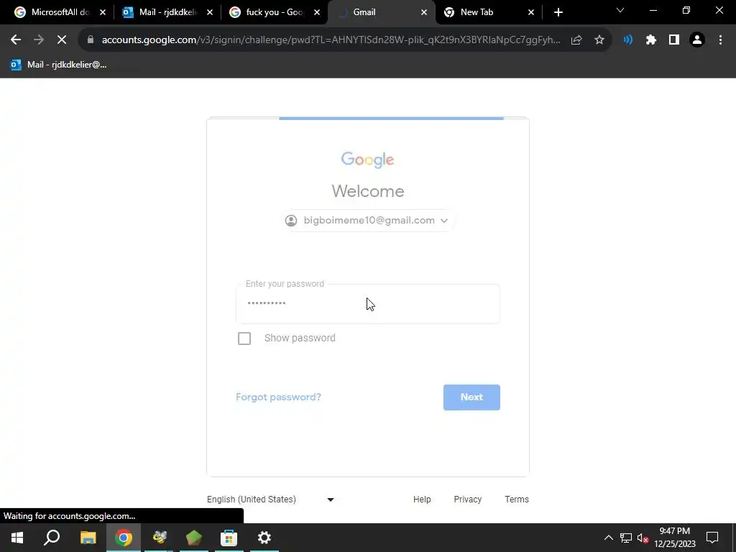This screenshot has height=552, width=736.
Task: Open the notification center icon
Action: [x=712, y=538]
